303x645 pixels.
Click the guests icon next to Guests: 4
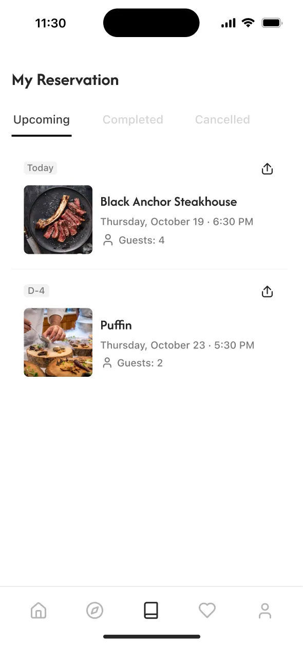107,240
